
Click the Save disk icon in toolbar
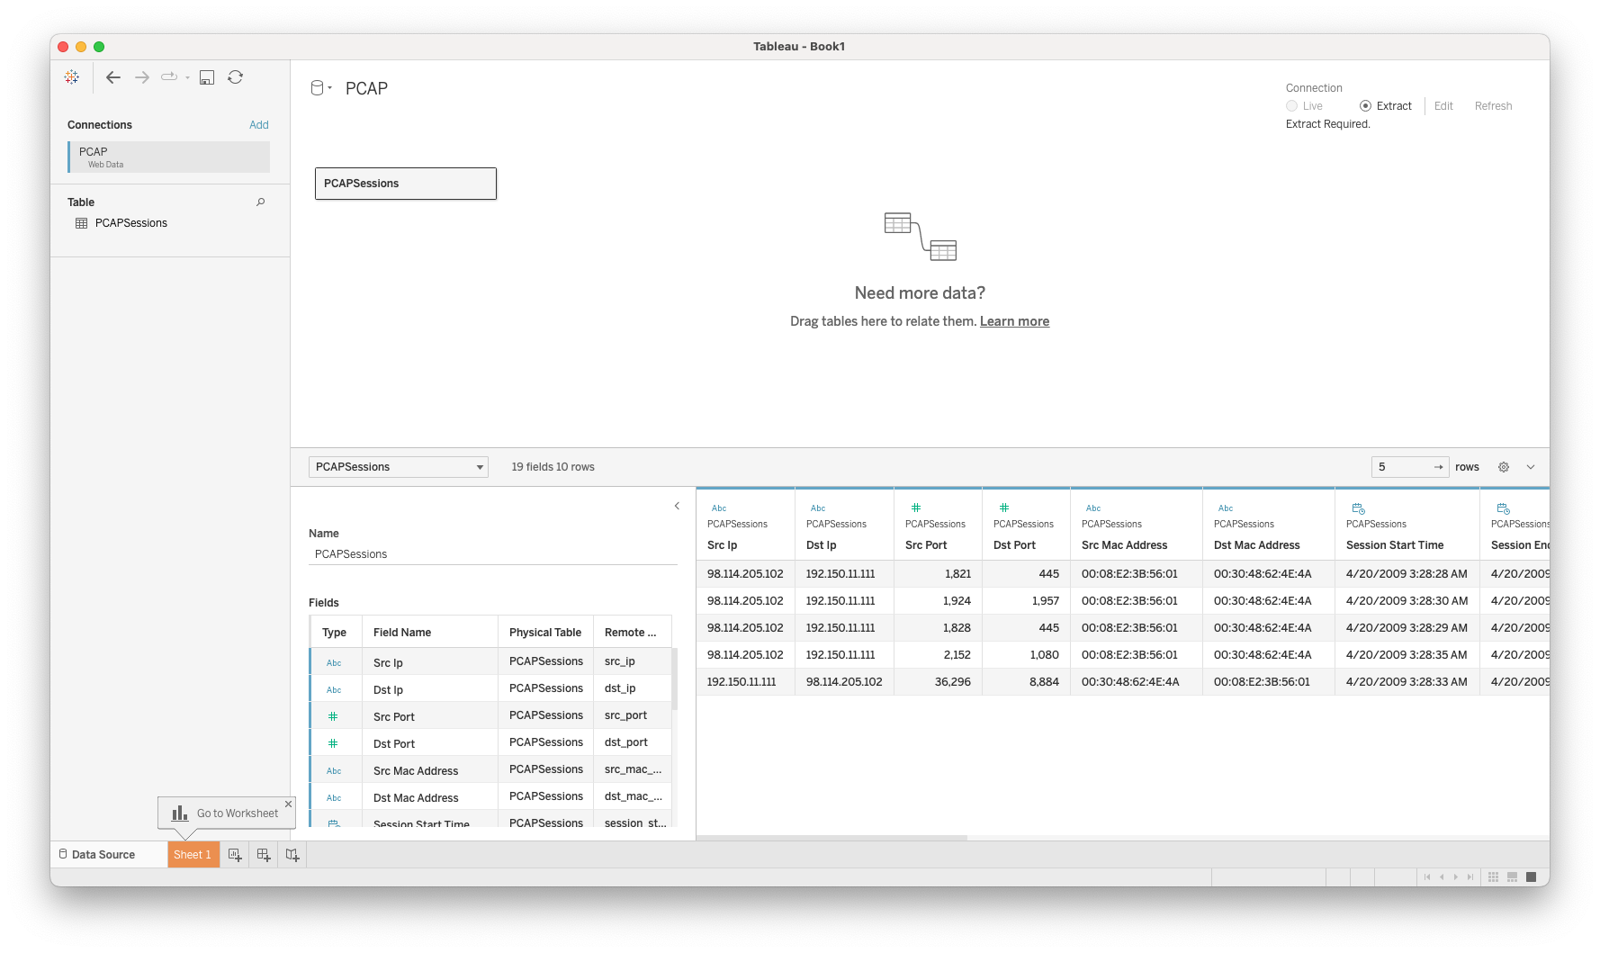(x=207, y=77)
